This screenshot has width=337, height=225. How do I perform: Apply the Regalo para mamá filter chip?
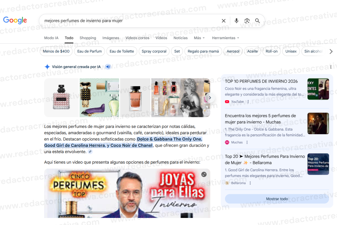[x=203, y=51]
